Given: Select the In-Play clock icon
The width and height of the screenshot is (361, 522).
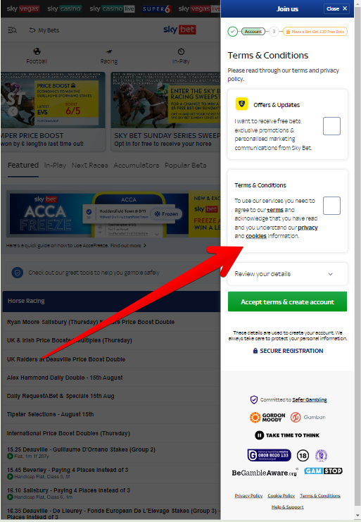Looking at the screenshot, I should click(x=181, y=51).
